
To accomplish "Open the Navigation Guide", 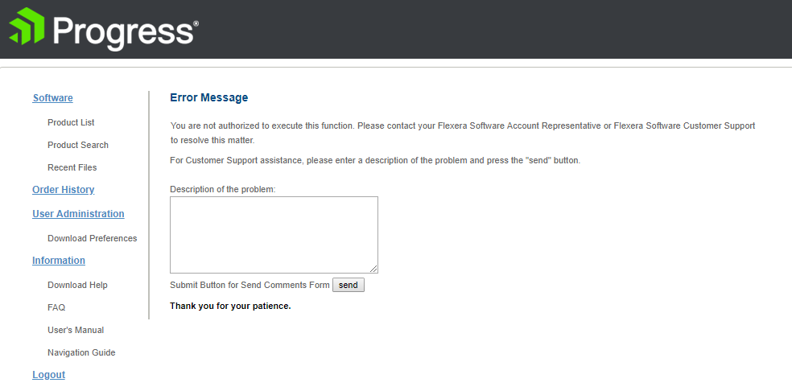I will point(81,352).
